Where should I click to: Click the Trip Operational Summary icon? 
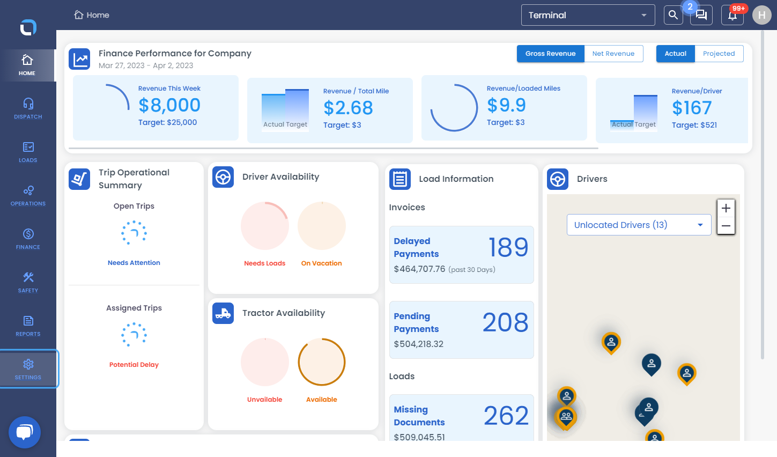tap(79, 179)
